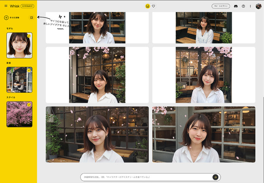Open the hamburger menu beside Whisk
The height and width of the screenshot is (183, 264).
(6, 6)
